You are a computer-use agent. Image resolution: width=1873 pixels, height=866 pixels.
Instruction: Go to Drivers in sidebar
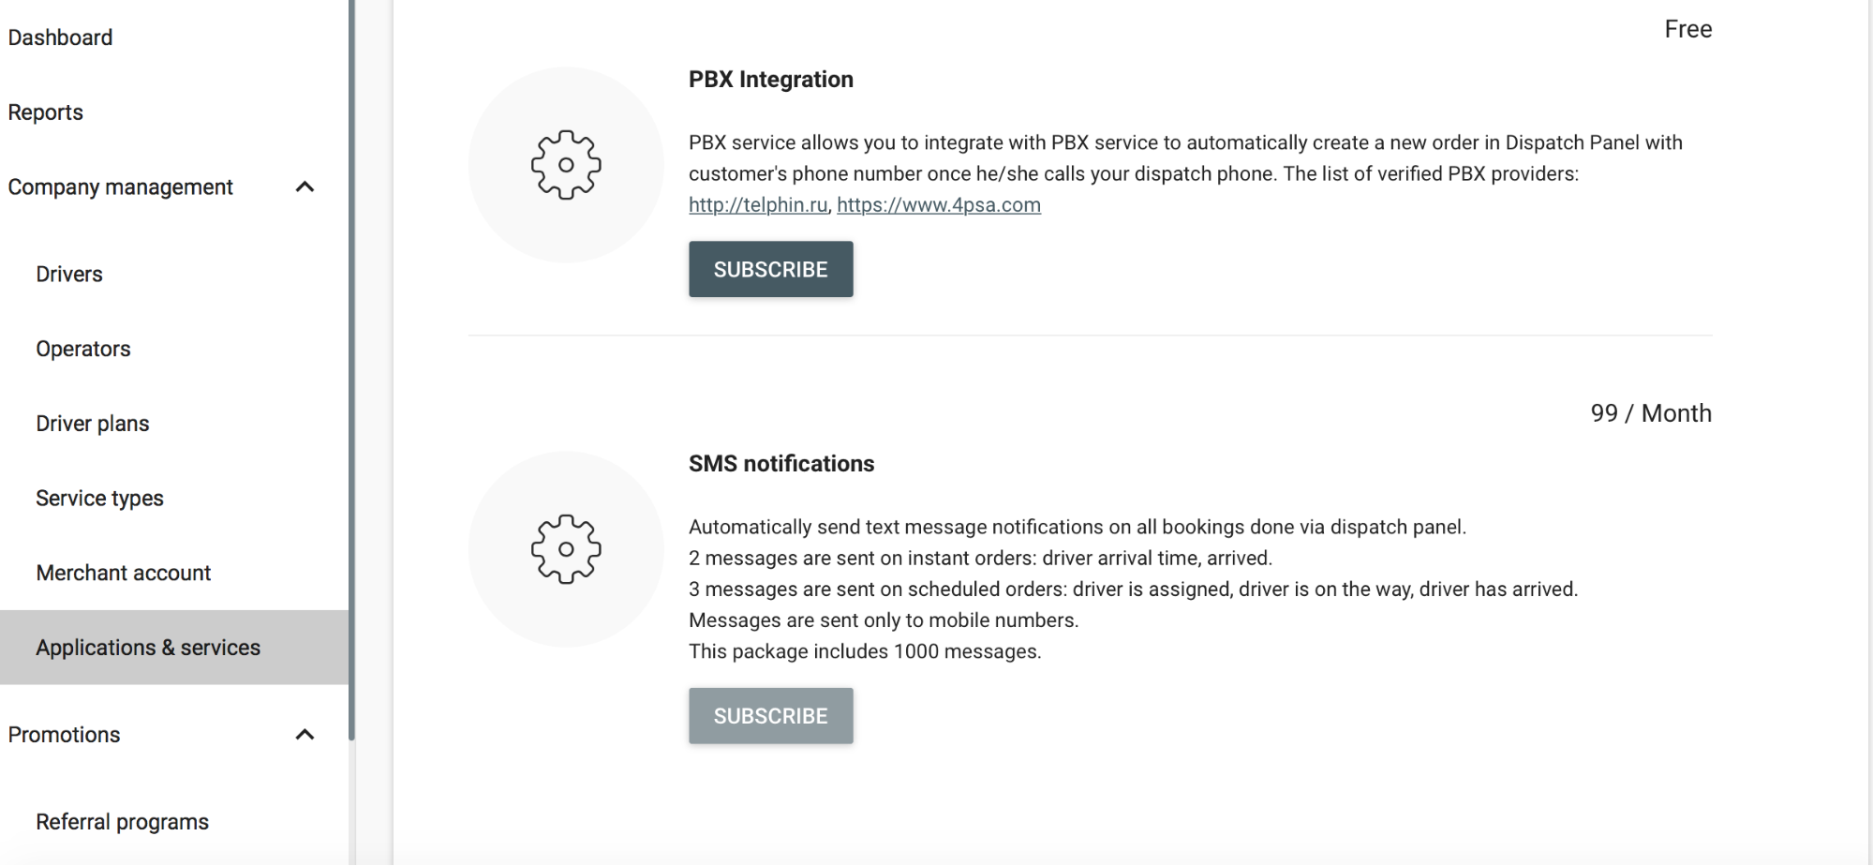click(x=69, y=275)
